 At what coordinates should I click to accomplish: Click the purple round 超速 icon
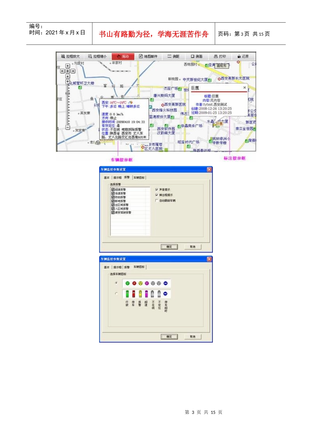(147, 283)
